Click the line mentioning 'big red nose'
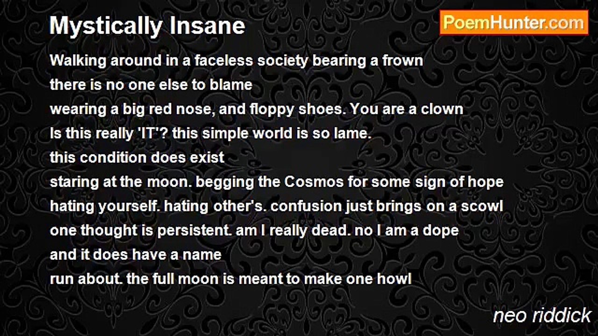598x336 pixels. [x=256, y=110]
